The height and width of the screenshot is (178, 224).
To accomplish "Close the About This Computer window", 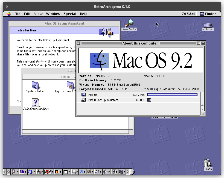I will (x=78, y=43).
